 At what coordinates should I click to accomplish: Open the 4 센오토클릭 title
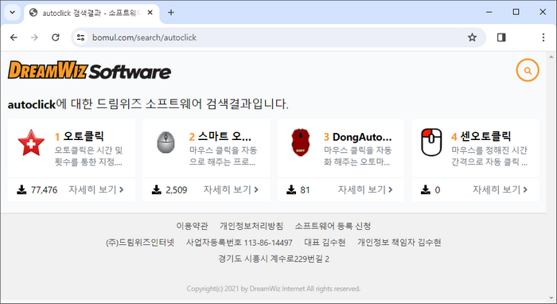481,136
